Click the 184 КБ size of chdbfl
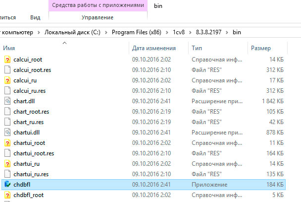The width and height of the screenshot is (301, 202). (x=275, y=185)
